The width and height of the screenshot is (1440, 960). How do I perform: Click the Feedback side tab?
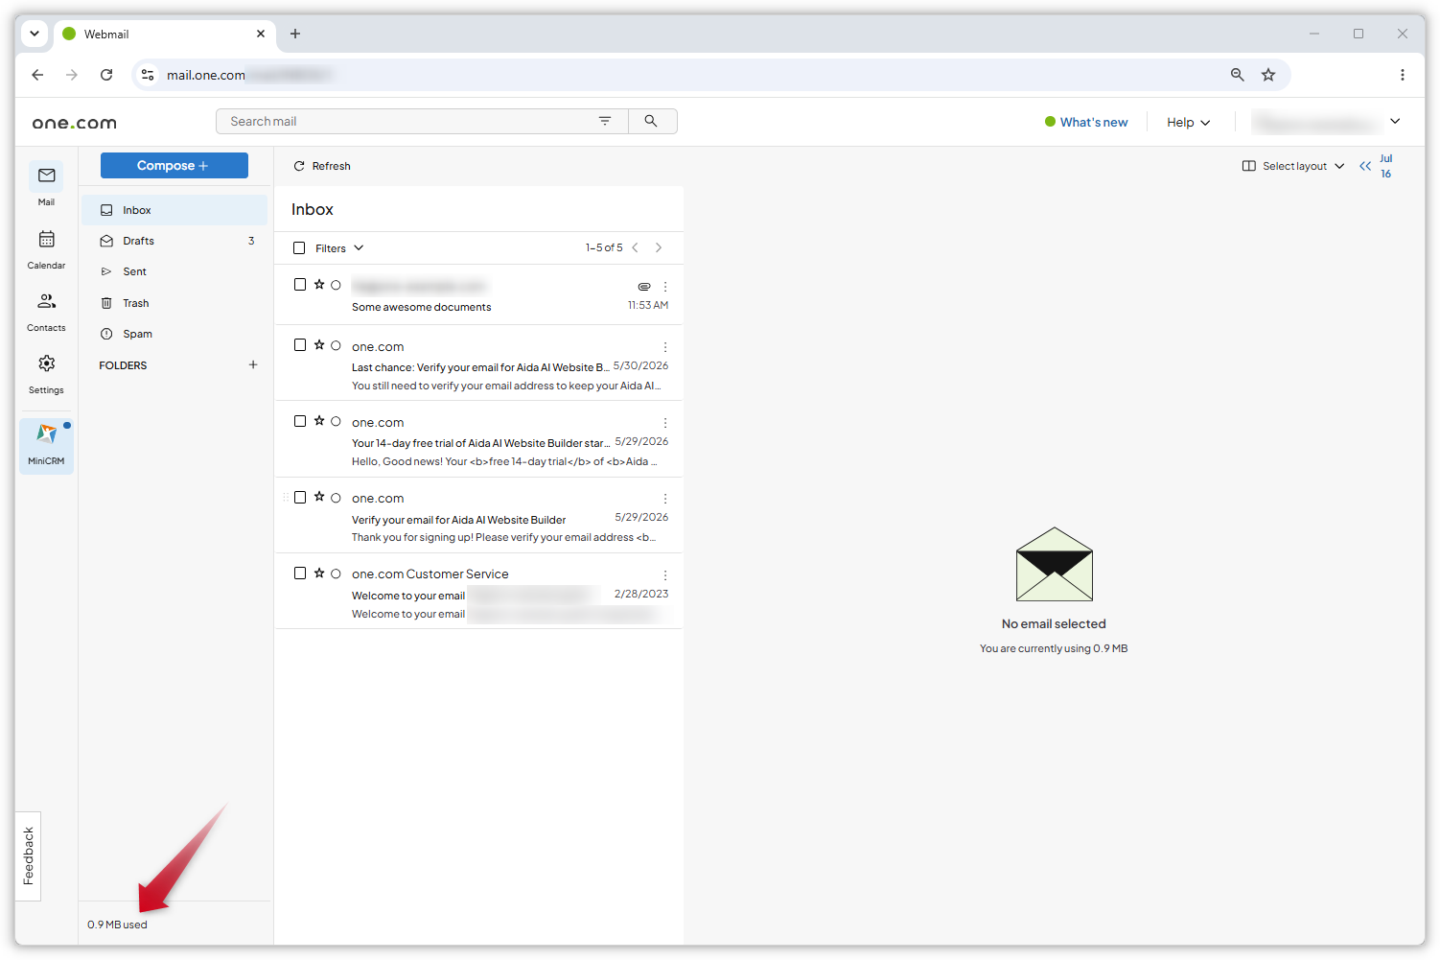[x=29, y=855]
